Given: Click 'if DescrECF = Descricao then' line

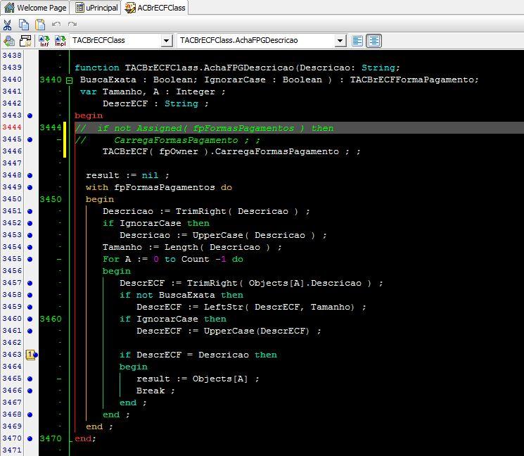Looking at the screenshot, I should [x=198, y=355].
